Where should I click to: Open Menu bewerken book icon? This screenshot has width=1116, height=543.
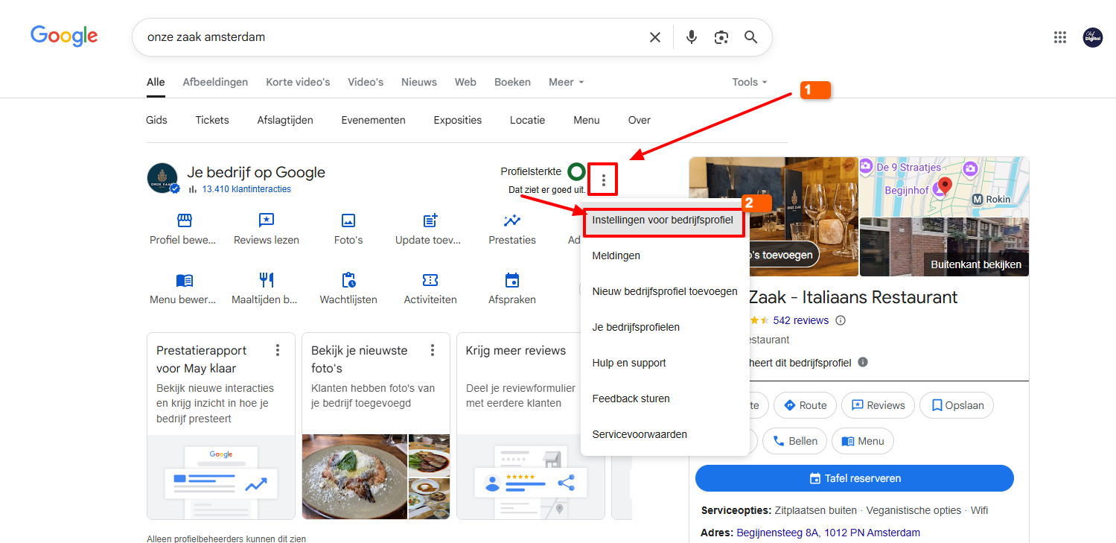[x=184, y=280]
